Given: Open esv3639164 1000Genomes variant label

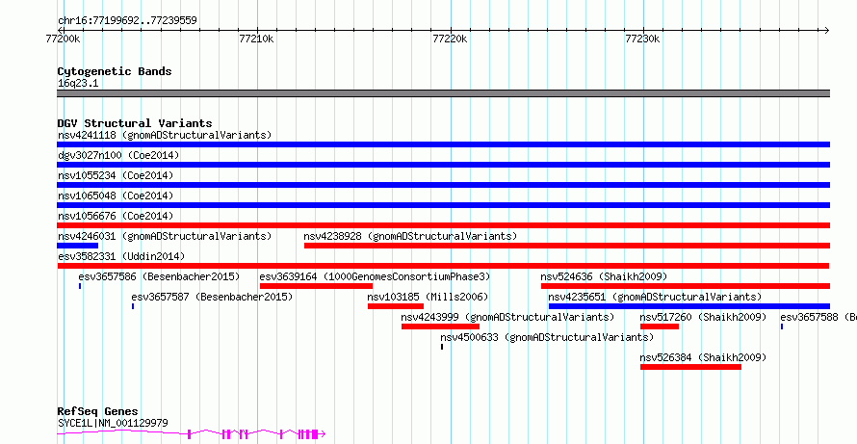Looking at the screenshot, I should pyautogui.click(x=375, y=276).
